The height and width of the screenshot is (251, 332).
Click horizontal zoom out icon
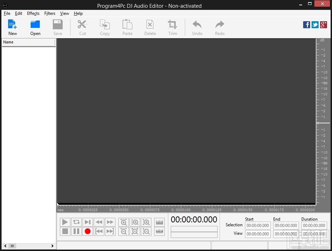(x=124, y=231)
